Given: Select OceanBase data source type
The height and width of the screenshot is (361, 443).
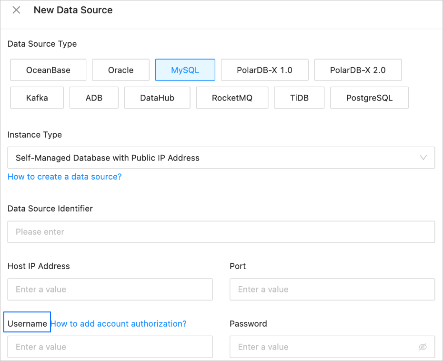Looking at the screenshot, I should (x=48, y=70).
